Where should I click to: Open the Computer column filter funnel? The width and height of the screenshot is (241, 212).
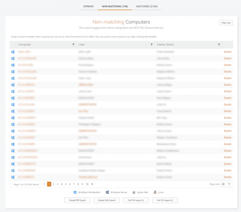(73, 45)
